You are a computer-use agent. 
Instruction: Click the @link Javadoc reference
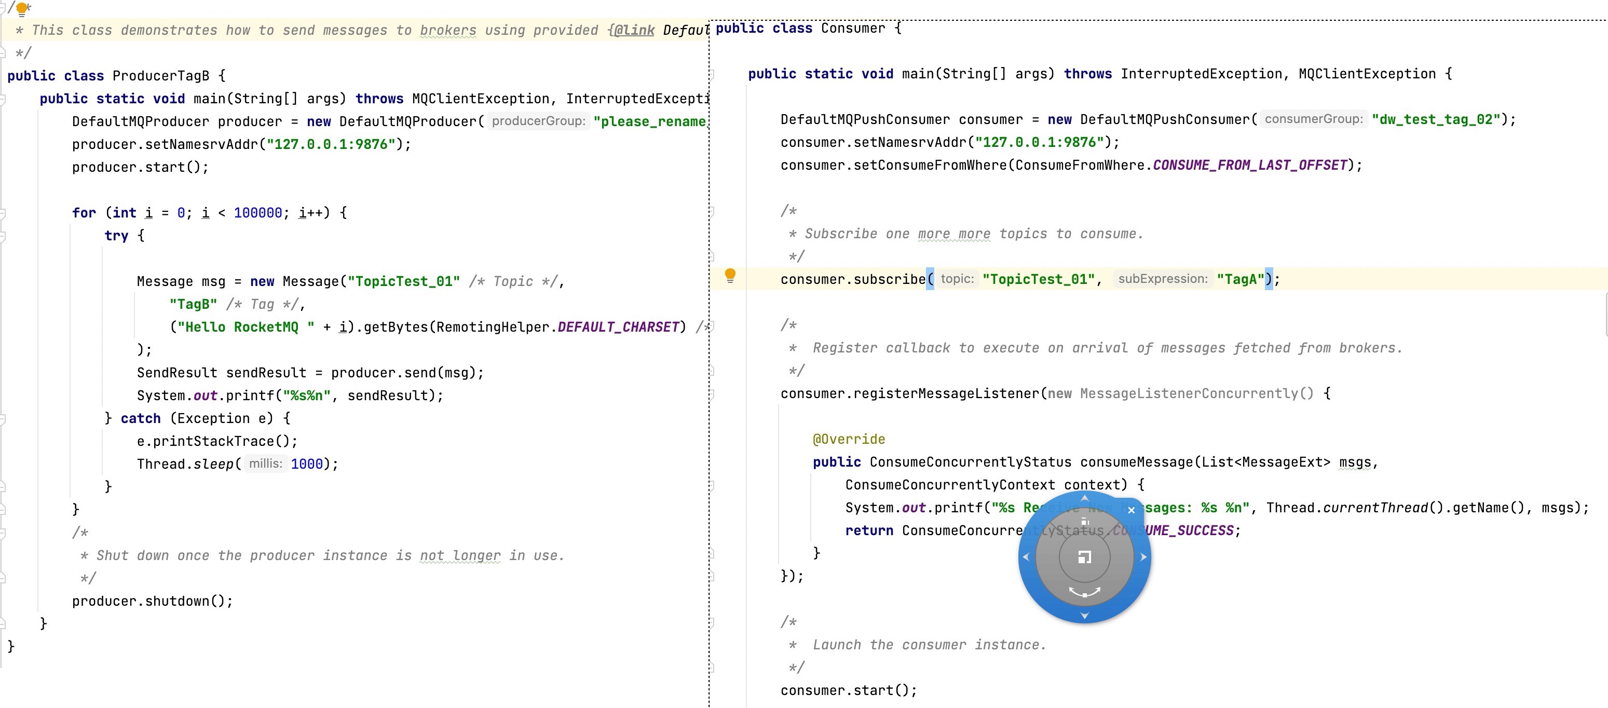point(634,30)
